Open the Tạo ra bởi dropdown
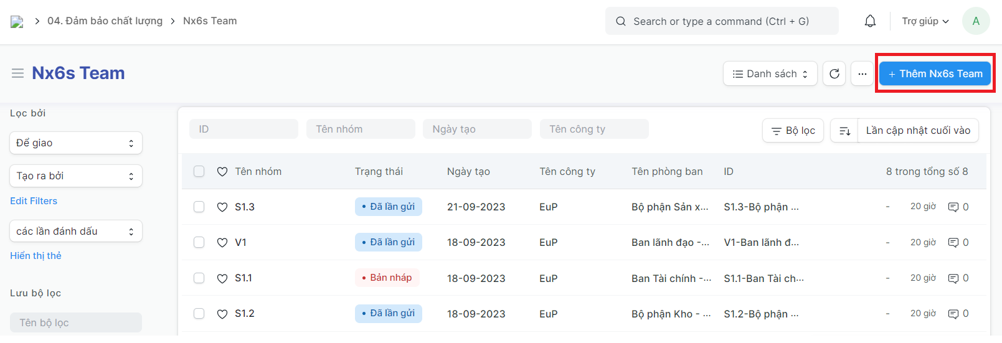 [x=76, y=176]
